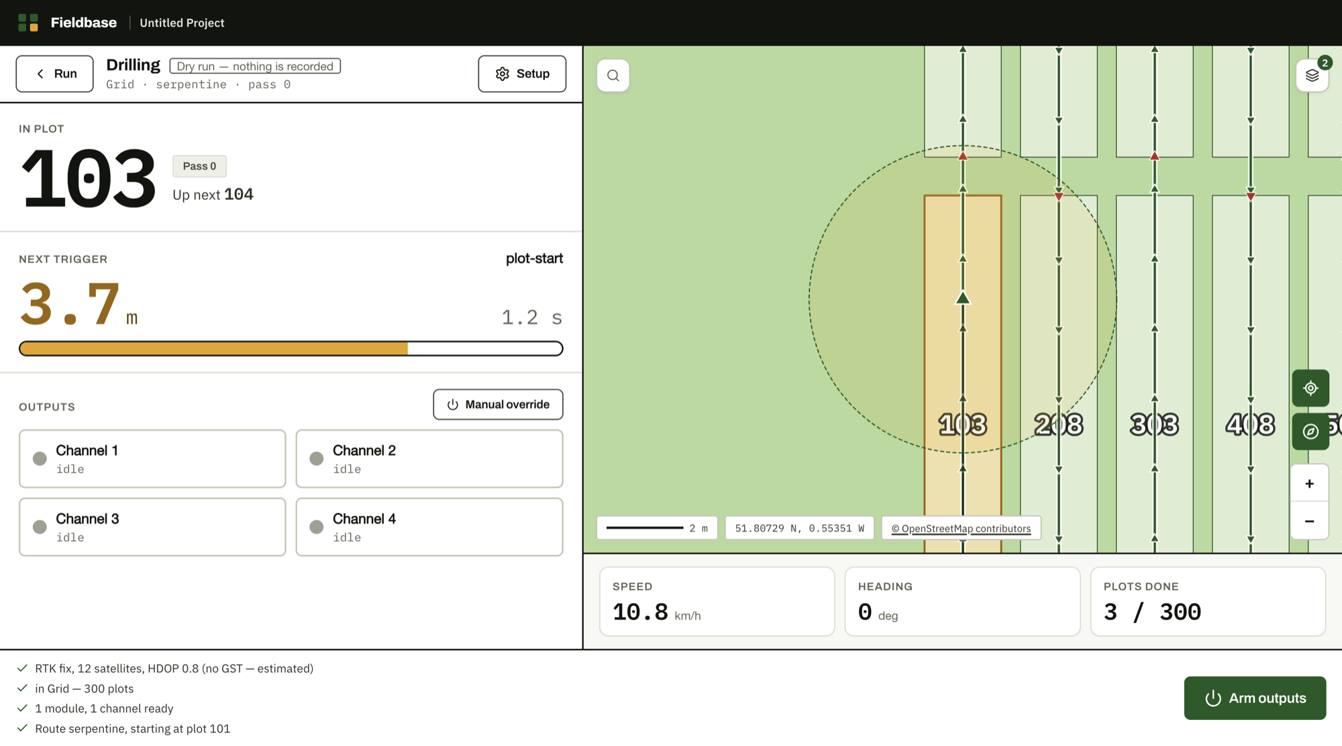Click the next-trigger progress bar
Image resolution: width=1342 pixels, height=746 pixels.
(x=291, y=348)
